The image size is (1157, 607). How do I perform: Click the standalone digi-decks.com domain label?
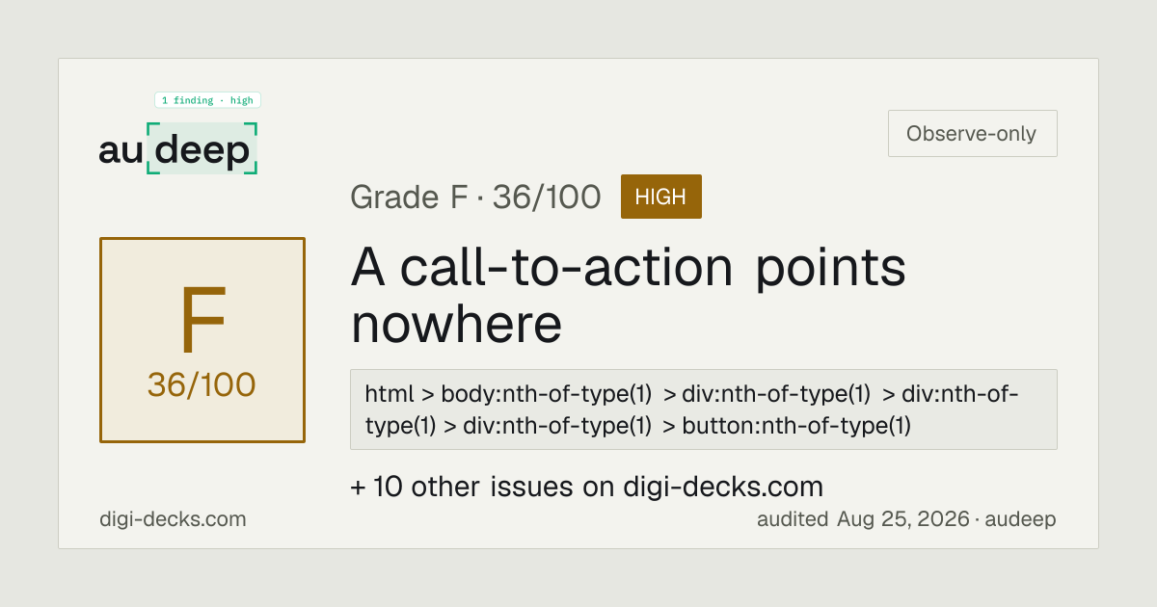173,519
